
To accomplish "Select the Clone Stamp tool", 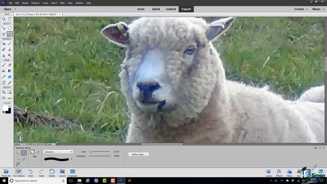I will pos(10,50).
